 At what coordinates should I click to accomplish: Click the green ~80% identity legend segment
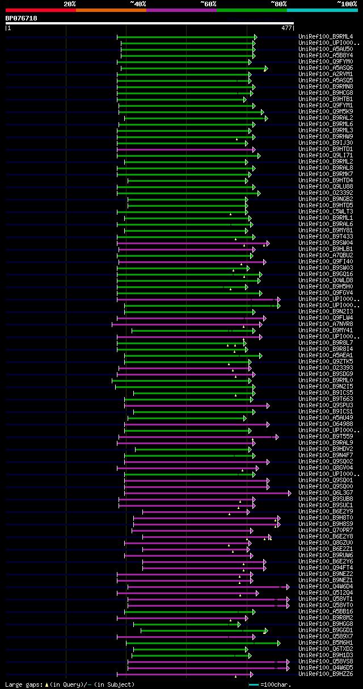[252, 10]
